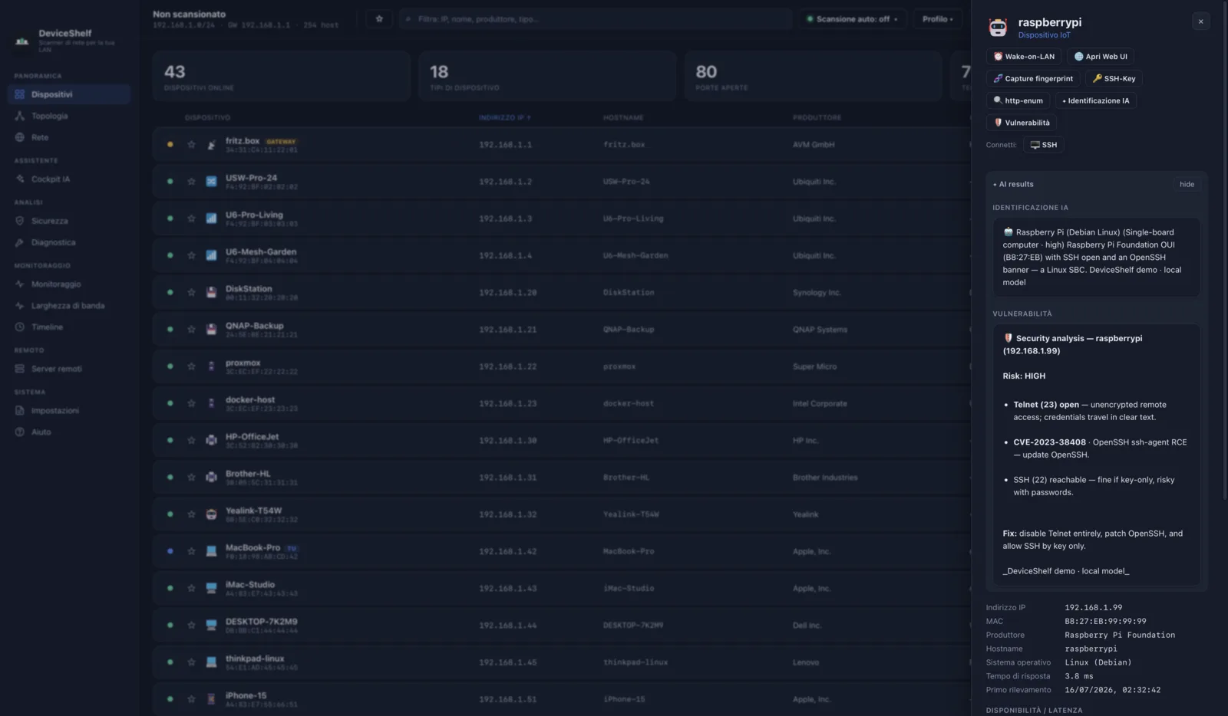
Task: Click the QNAP-Backup NAS icon
Action: [x=211, y=330]
